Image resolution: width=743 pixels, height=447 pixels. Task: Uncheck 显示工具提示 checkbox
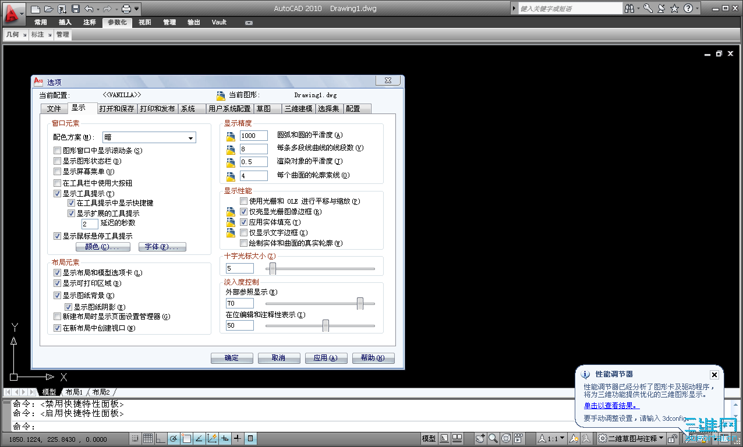(57, 193)
